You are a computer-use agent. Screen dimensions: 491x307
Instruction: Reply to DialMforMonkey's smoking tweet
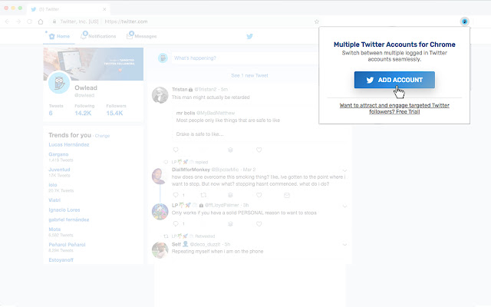(x=176, y=195)
